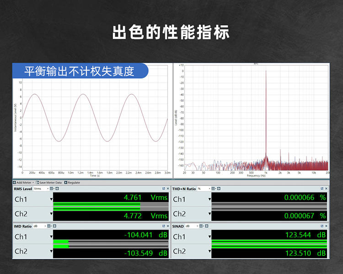Viewport: 343px width, 274px height.
Task: Close the SINAD meter panel
Action: 326,226
